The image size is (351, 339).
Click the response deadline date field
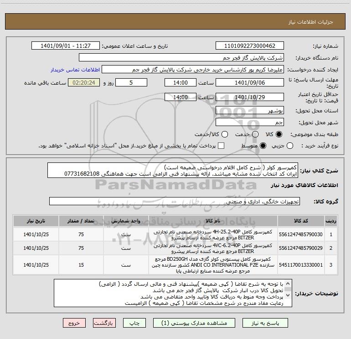pyautogui.click(x=250, y=82)
